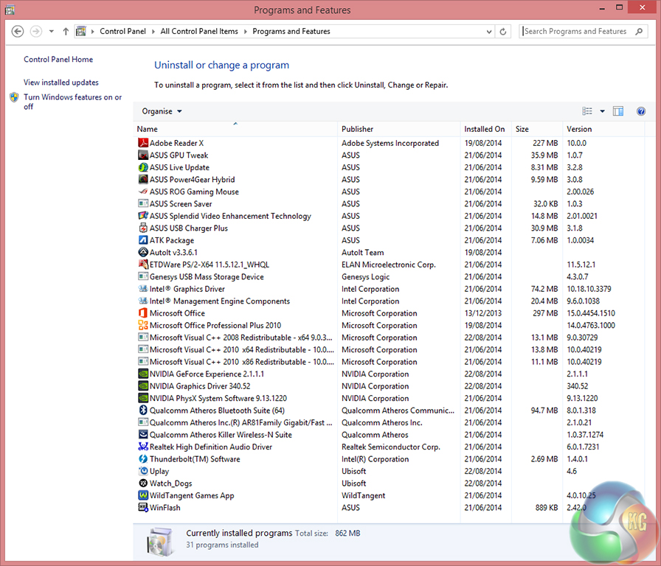Expand the view options dropdown arrow

click(602, 111)
